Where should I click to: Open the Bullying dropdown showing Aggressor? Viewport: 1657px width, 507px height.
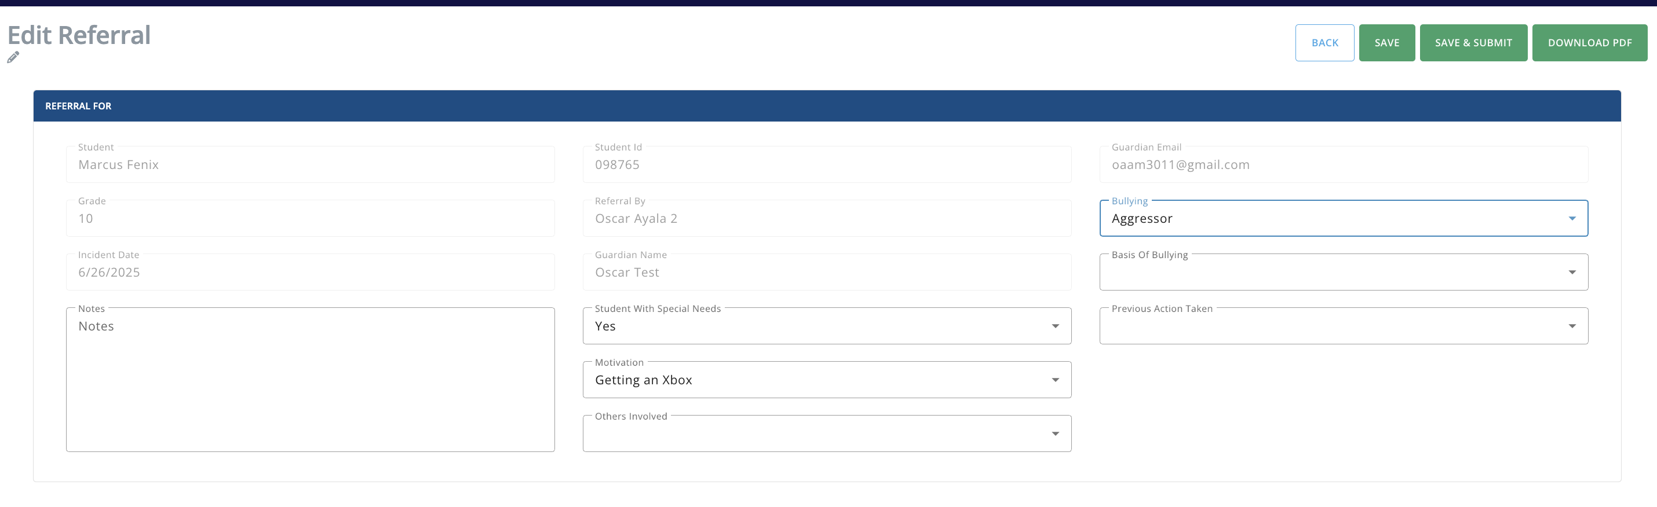[1344, 218]
